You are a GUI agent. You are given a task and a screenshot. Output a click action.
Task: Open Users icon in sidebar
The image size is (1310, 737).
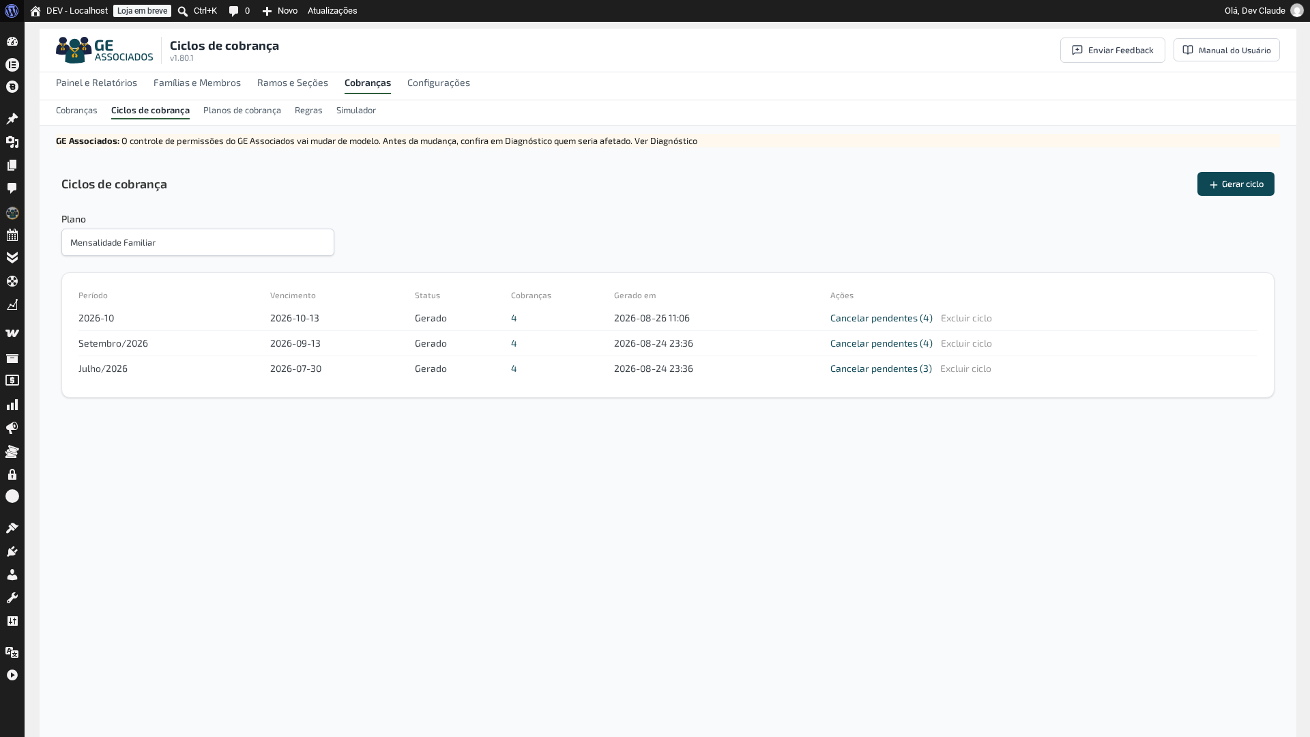[x=12, y=575]
